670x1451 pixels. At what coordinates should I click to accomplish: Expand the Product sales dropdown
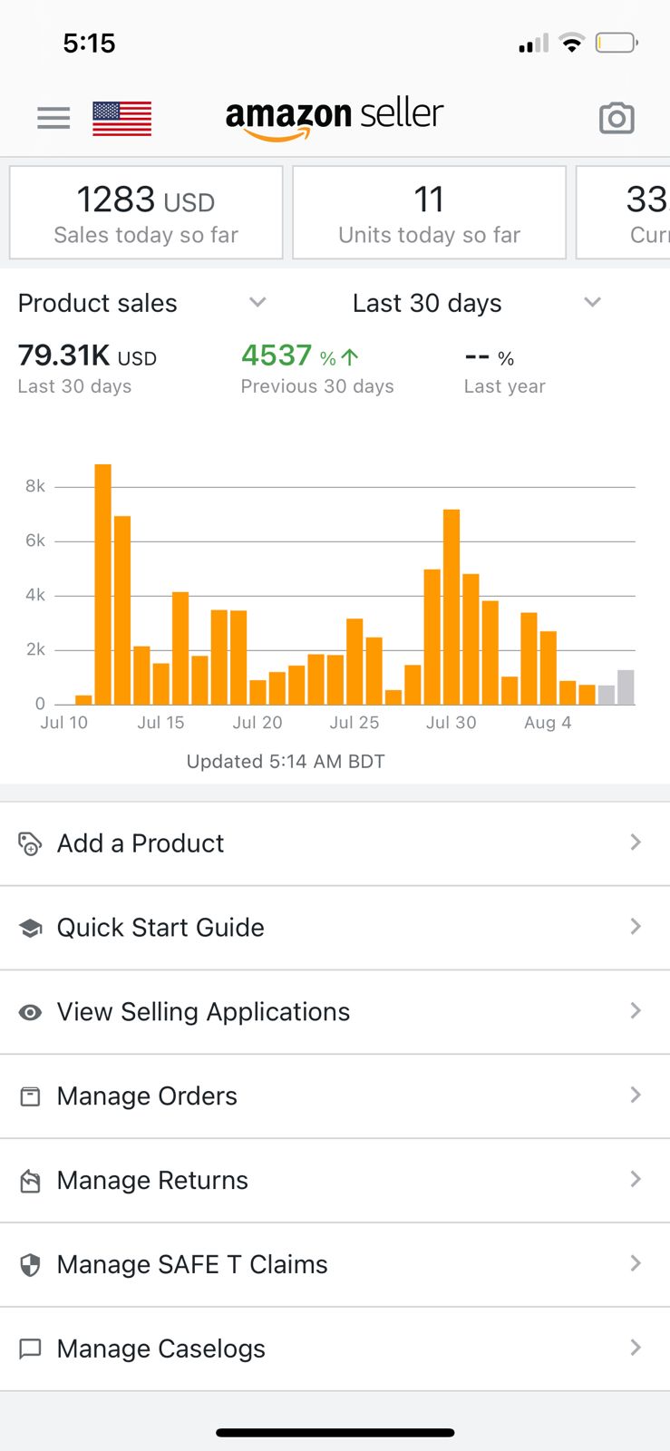coord(257,303)
